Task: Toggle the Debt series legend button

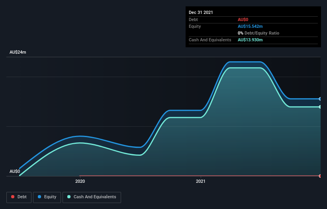Action: tap(19, 197)
